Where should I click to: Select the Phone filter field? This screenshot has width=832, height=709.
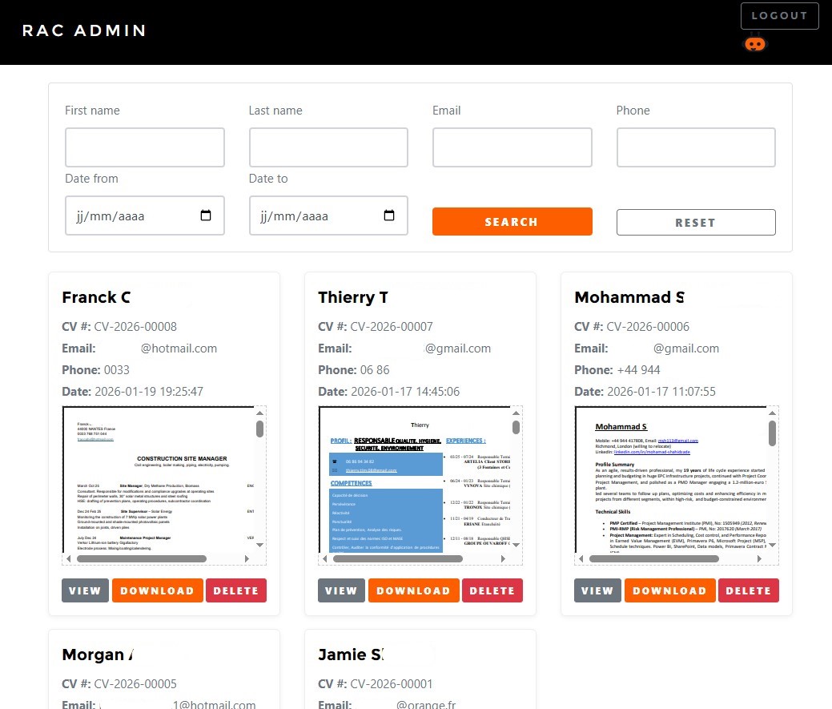695,147
